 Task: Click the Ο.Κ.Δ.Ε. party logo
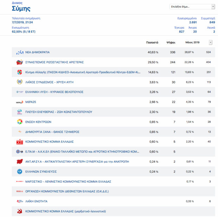20,191
